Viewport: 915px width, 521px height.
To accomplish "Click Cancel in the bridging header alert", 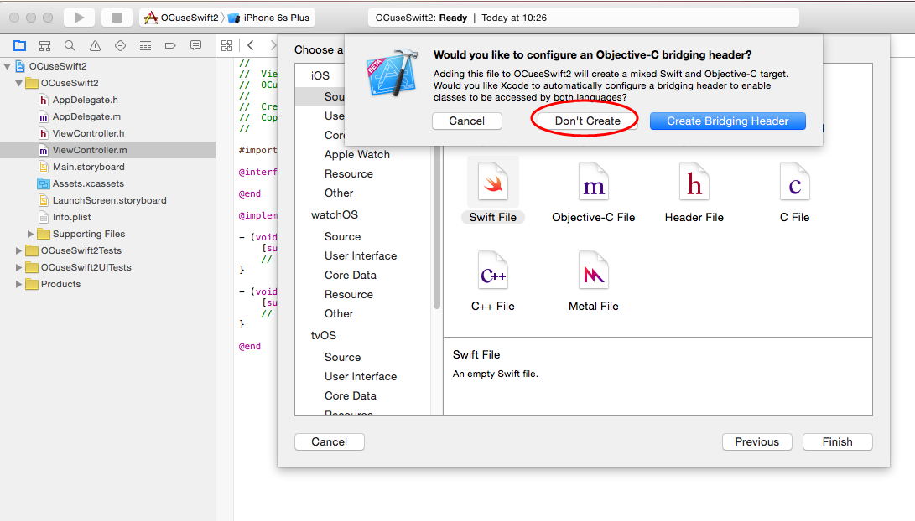I will [x=467, y=121].
